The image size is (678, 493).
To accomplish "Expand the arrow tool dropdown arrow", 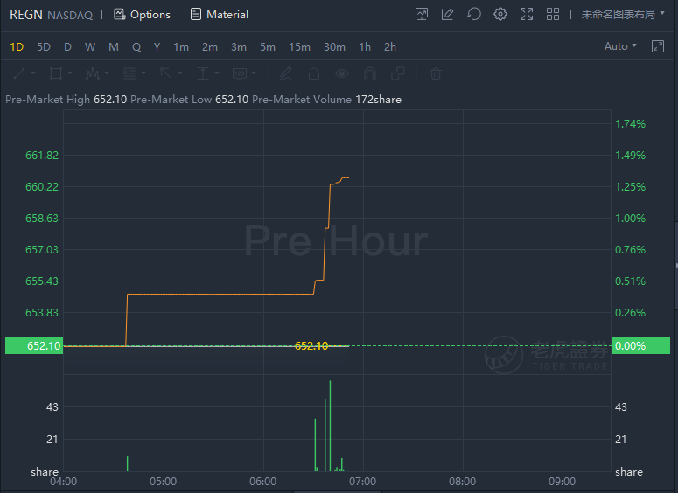I will click(180, 73).
